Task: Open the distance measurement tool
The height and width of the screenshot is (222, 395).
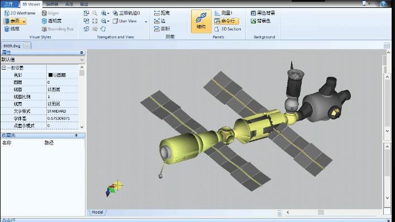Action: coord(161,13)
